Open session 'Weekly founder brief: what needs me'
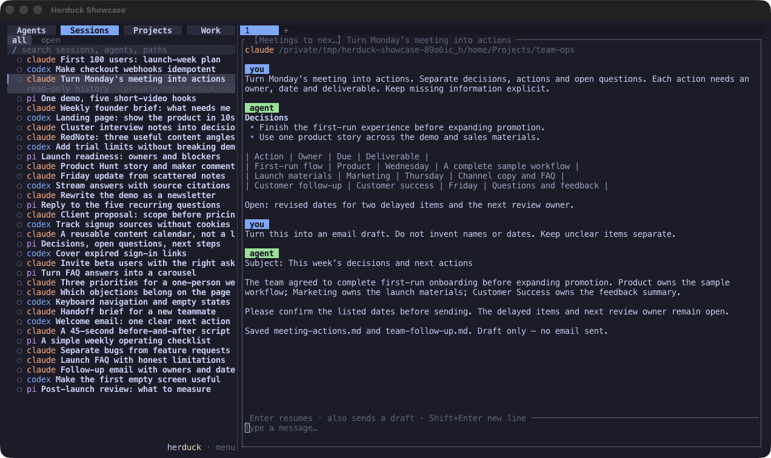The image size is (771, 458). tap(121, 108)
